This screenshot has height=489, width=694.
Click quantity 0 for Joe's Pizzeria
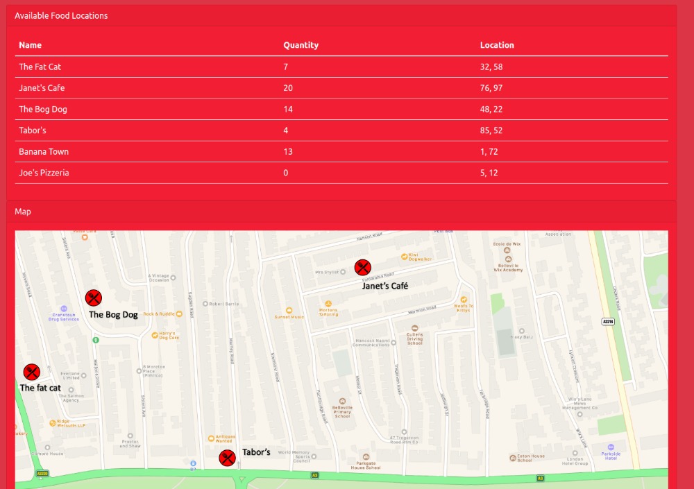[x=285, y=173]
